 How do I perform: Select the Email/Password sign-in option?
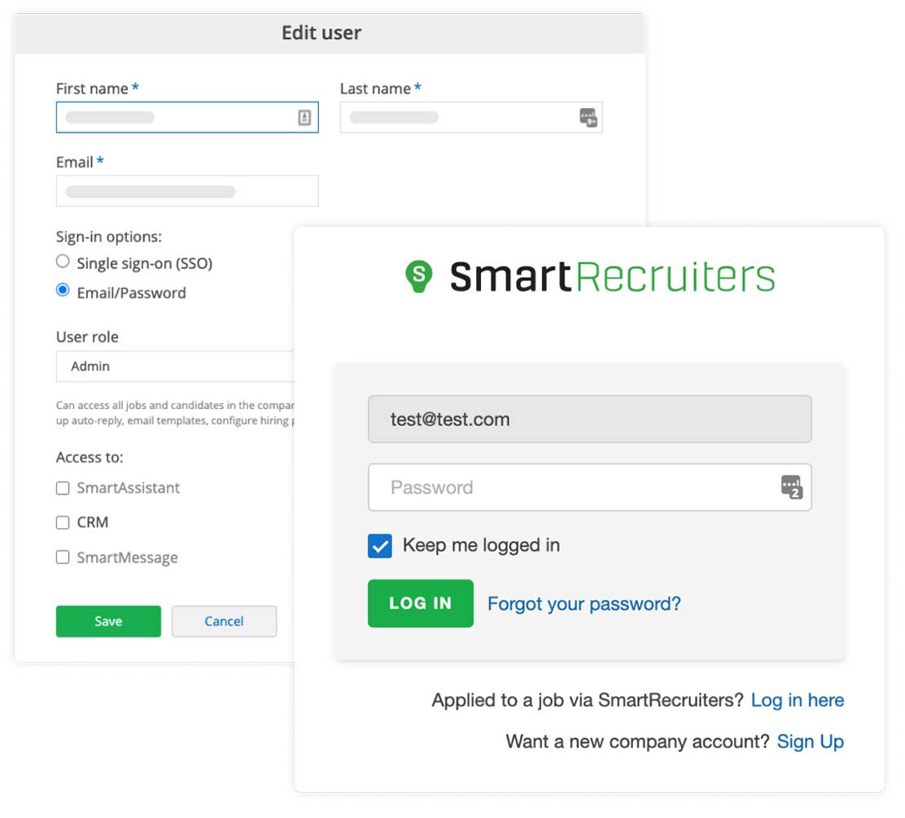click(x=63, y=291)
